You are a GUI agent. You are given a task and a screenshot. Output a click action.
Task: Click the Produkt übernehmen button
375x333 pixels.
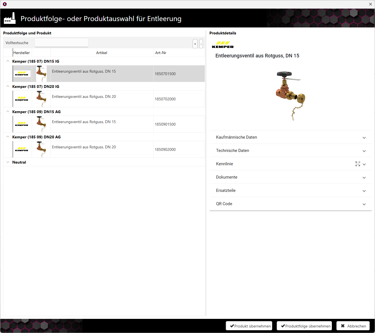pos(249,326)
